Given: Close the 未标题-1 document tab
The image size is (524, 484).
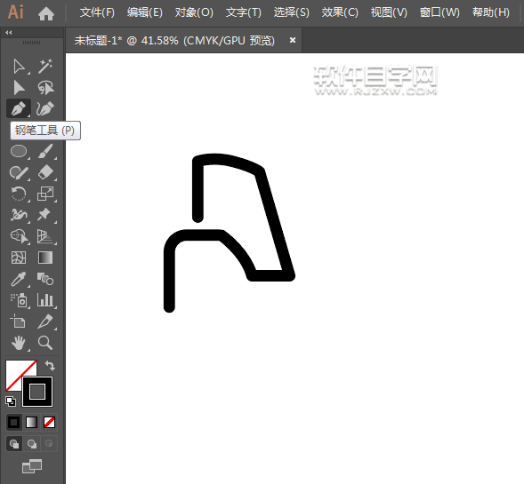Looking at the screenshot, I should tap(293, 40).
